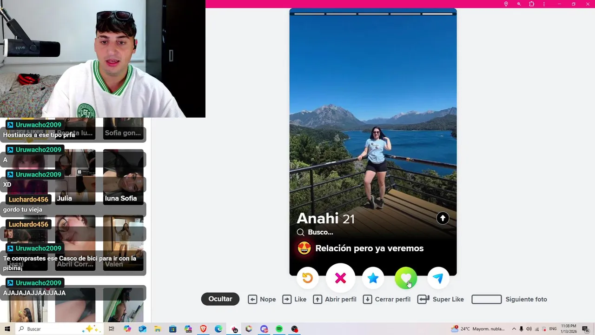
Task: Click the yellow Rewind undo button
Action: pyautogui.click(x=307, y=278)
